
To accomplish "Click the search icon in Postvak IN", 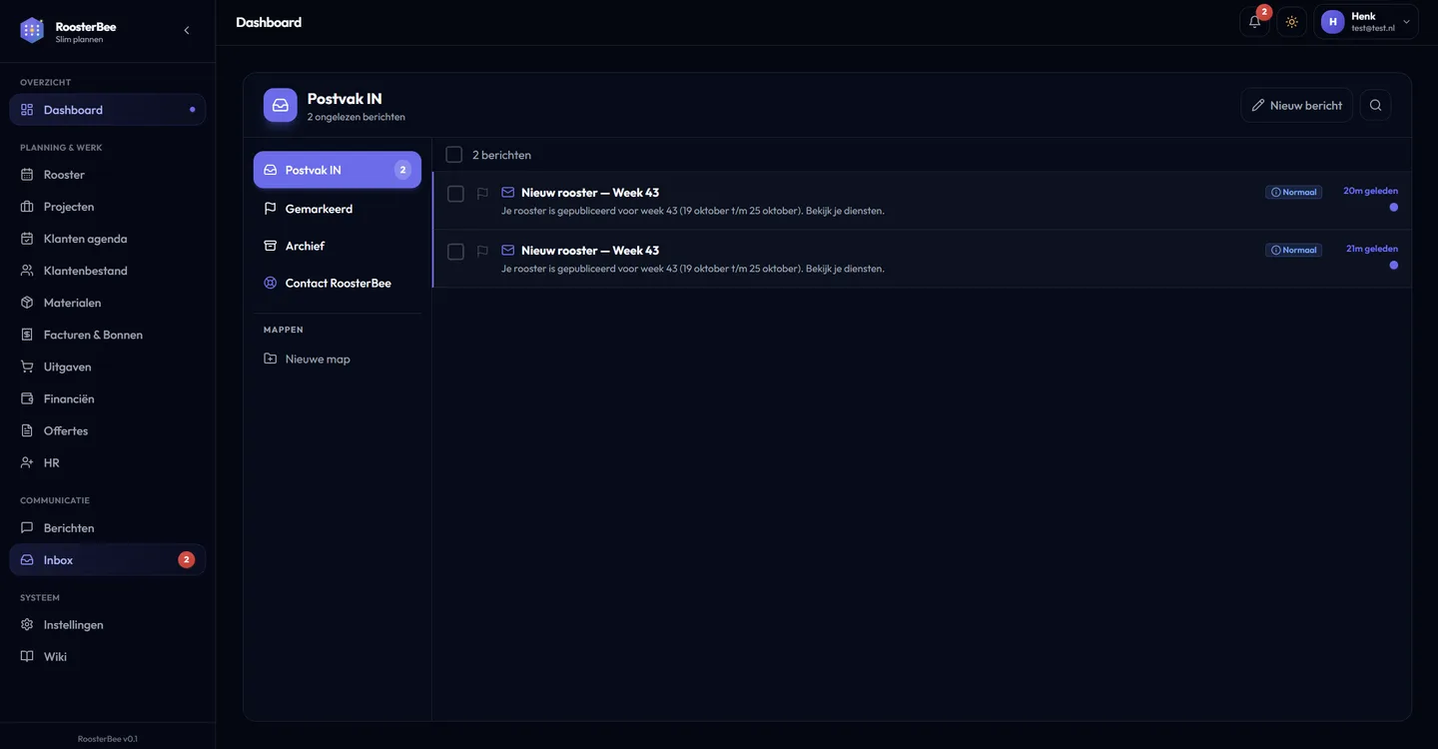I will click(1375, 105).
